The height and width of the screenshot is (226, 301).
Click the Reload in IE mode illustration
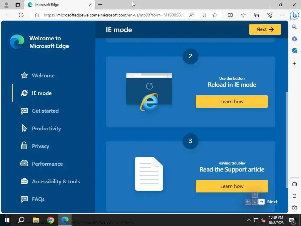[x=149, y=92]
